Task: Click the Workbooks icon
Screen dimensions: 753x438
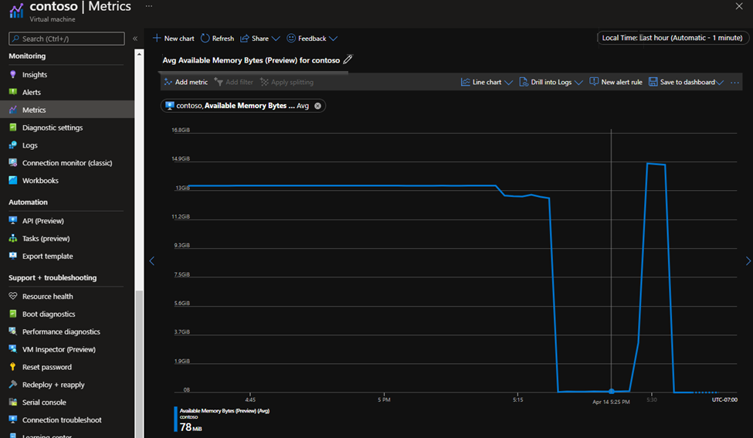Action: [x=13, y=180]
